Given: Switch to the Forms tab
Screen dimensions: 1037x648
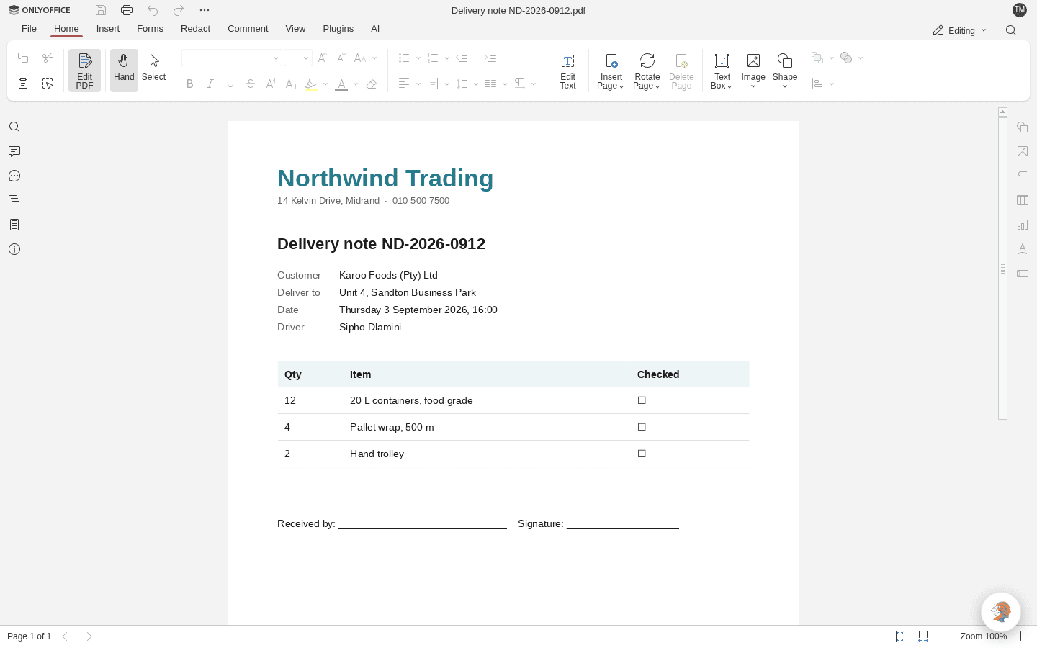Looking at the screenshot, I should (150, 29).
